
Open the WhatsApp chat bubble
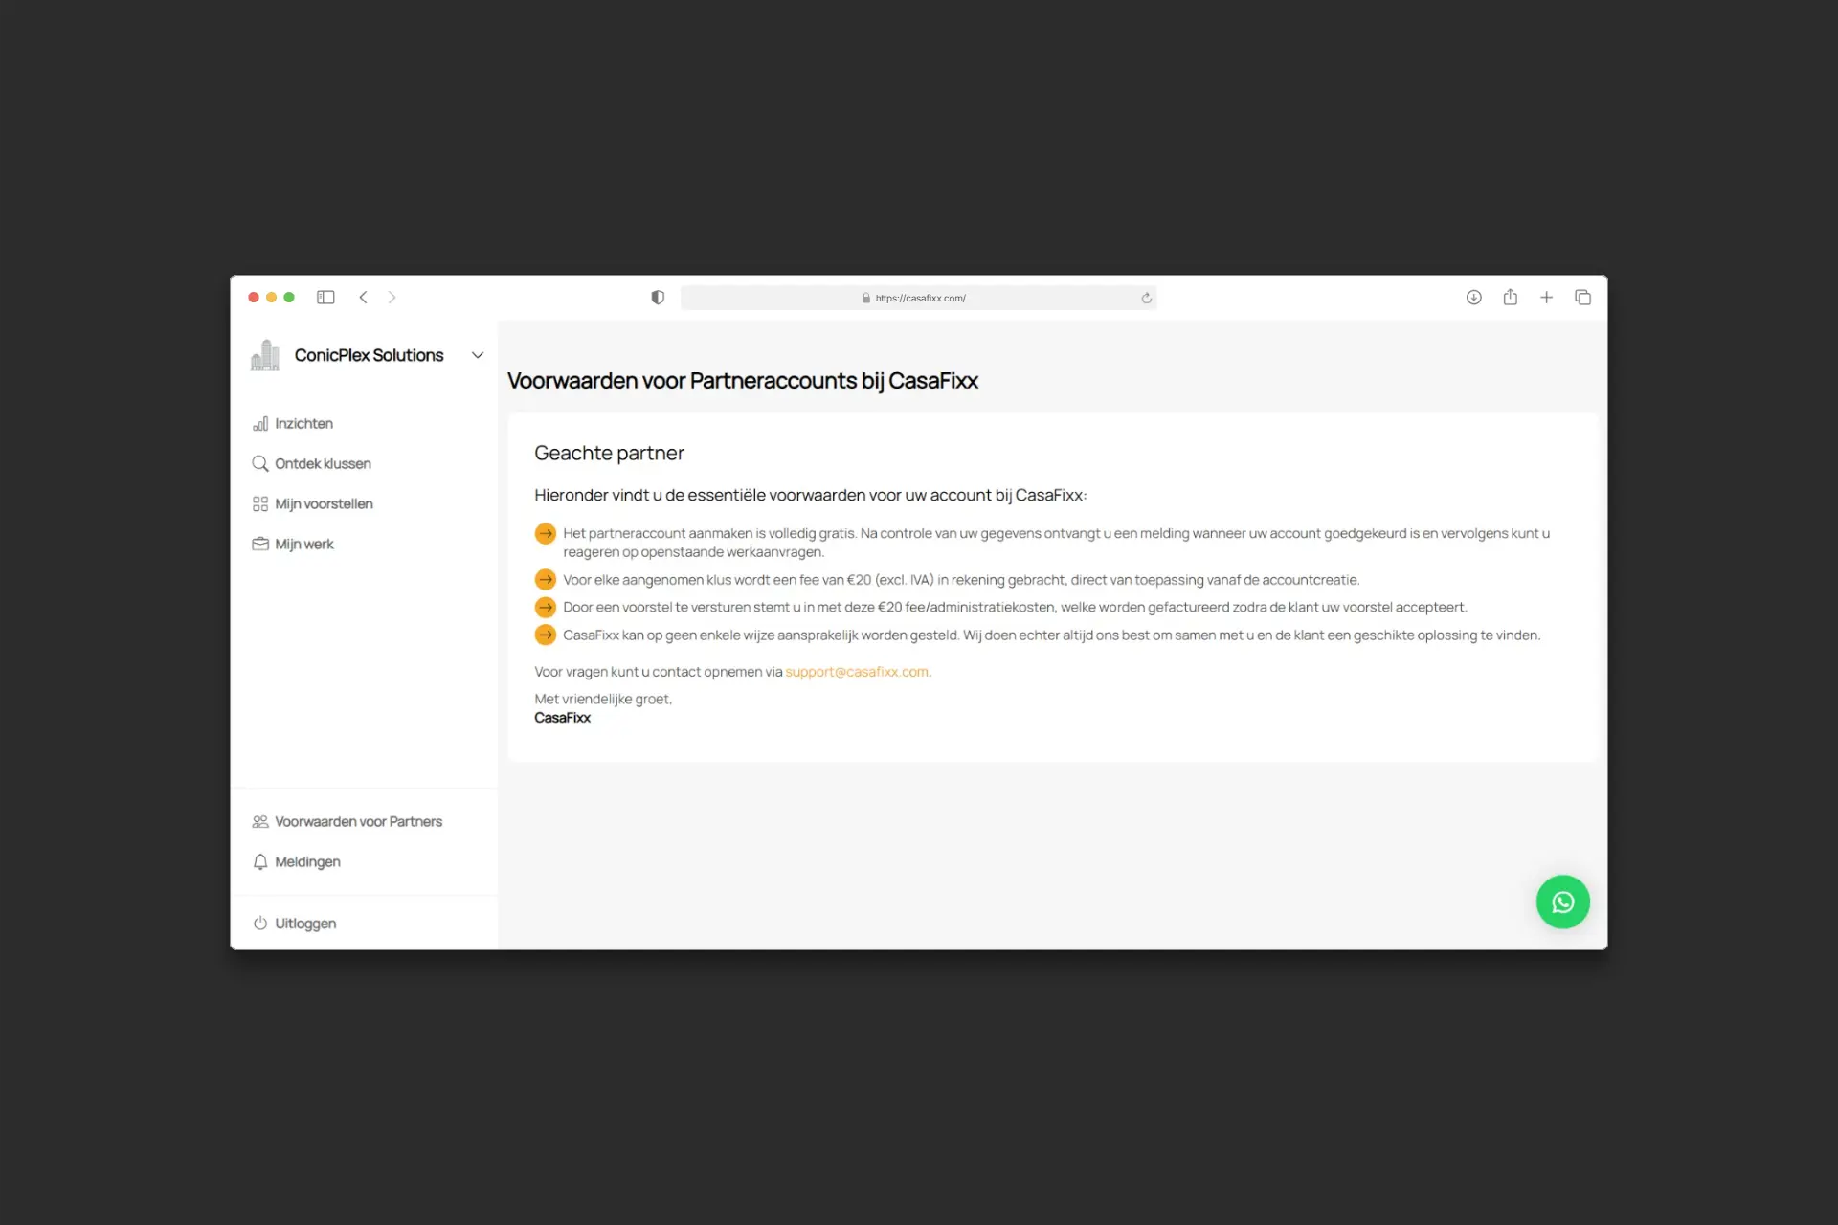1562,902
